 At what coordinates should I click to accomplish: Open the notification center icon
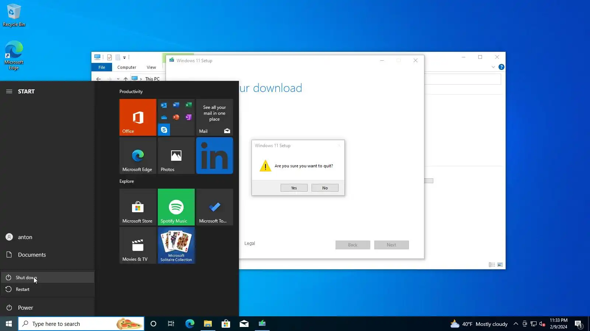tap(578, 324)
